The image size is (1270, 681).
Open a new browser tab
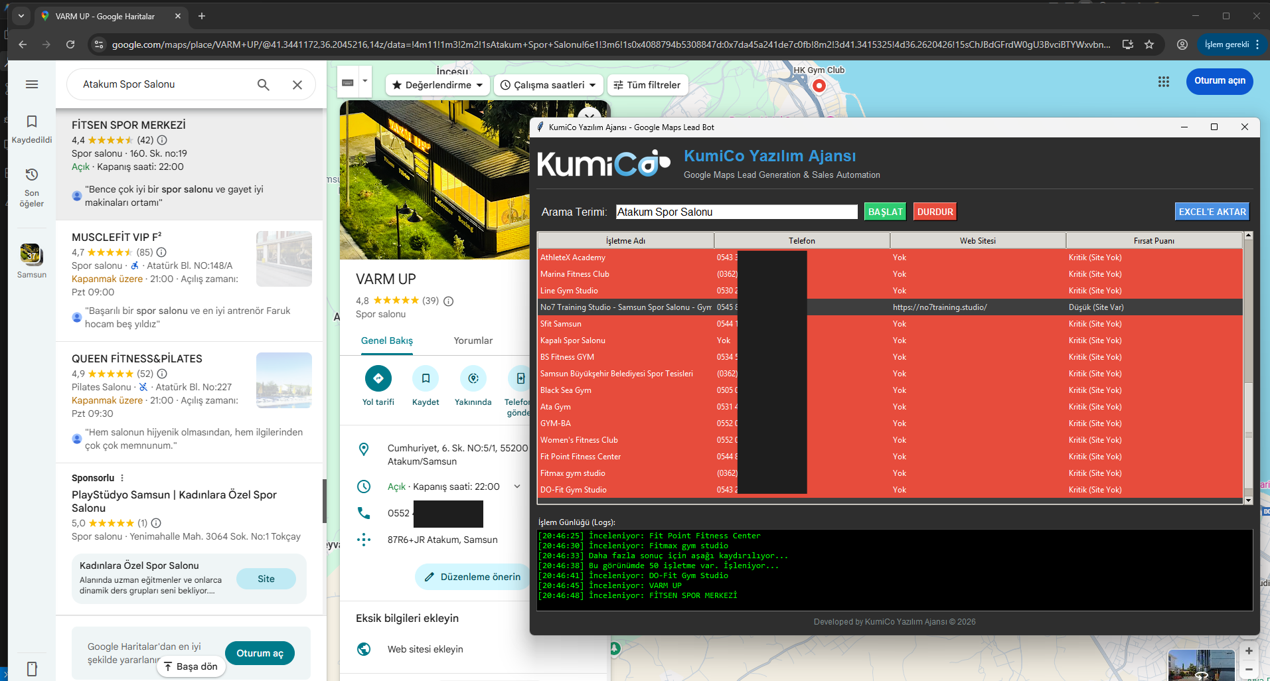[202, 16]
